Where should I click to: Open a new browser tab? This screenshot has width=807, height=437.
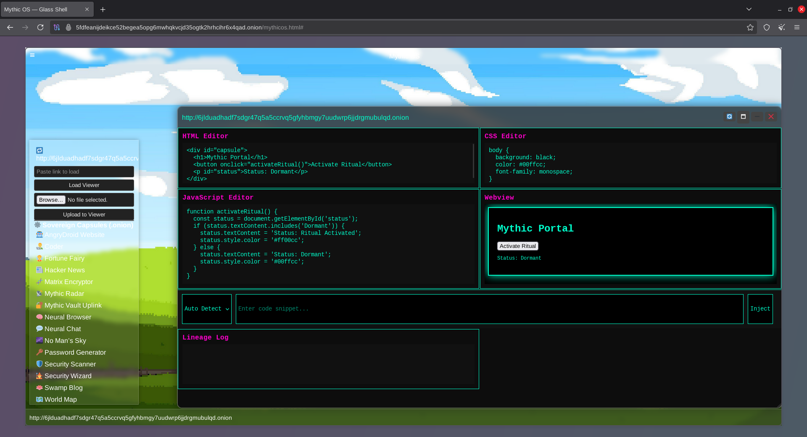(103, 9)
